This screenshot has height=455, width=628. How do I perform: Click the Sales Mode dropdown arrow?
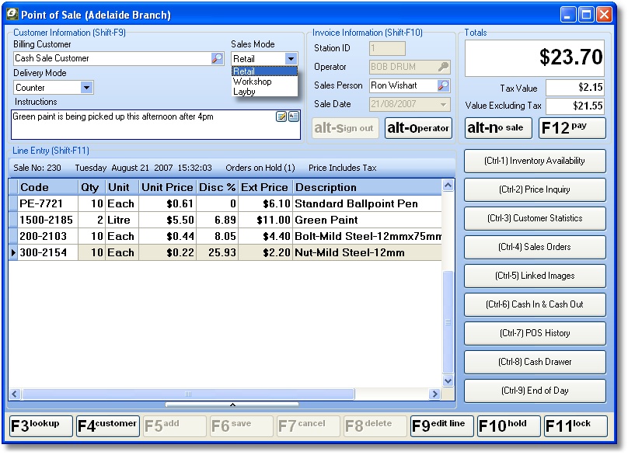click(x=291, y=59)
